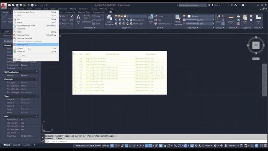Click the keyword search box in title bar
The height and width of the screenshot is (151, 268).
pos(192,5)
